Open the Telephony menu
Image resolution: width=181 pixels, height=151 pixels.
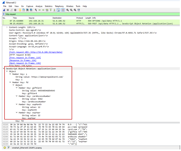pos(59,6)
